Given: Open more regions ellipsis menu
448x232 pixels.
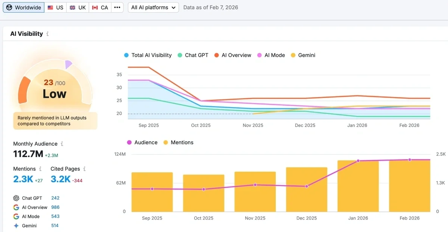Looking at the screenshot, I should pyautogui.click(x=117, y=7).
